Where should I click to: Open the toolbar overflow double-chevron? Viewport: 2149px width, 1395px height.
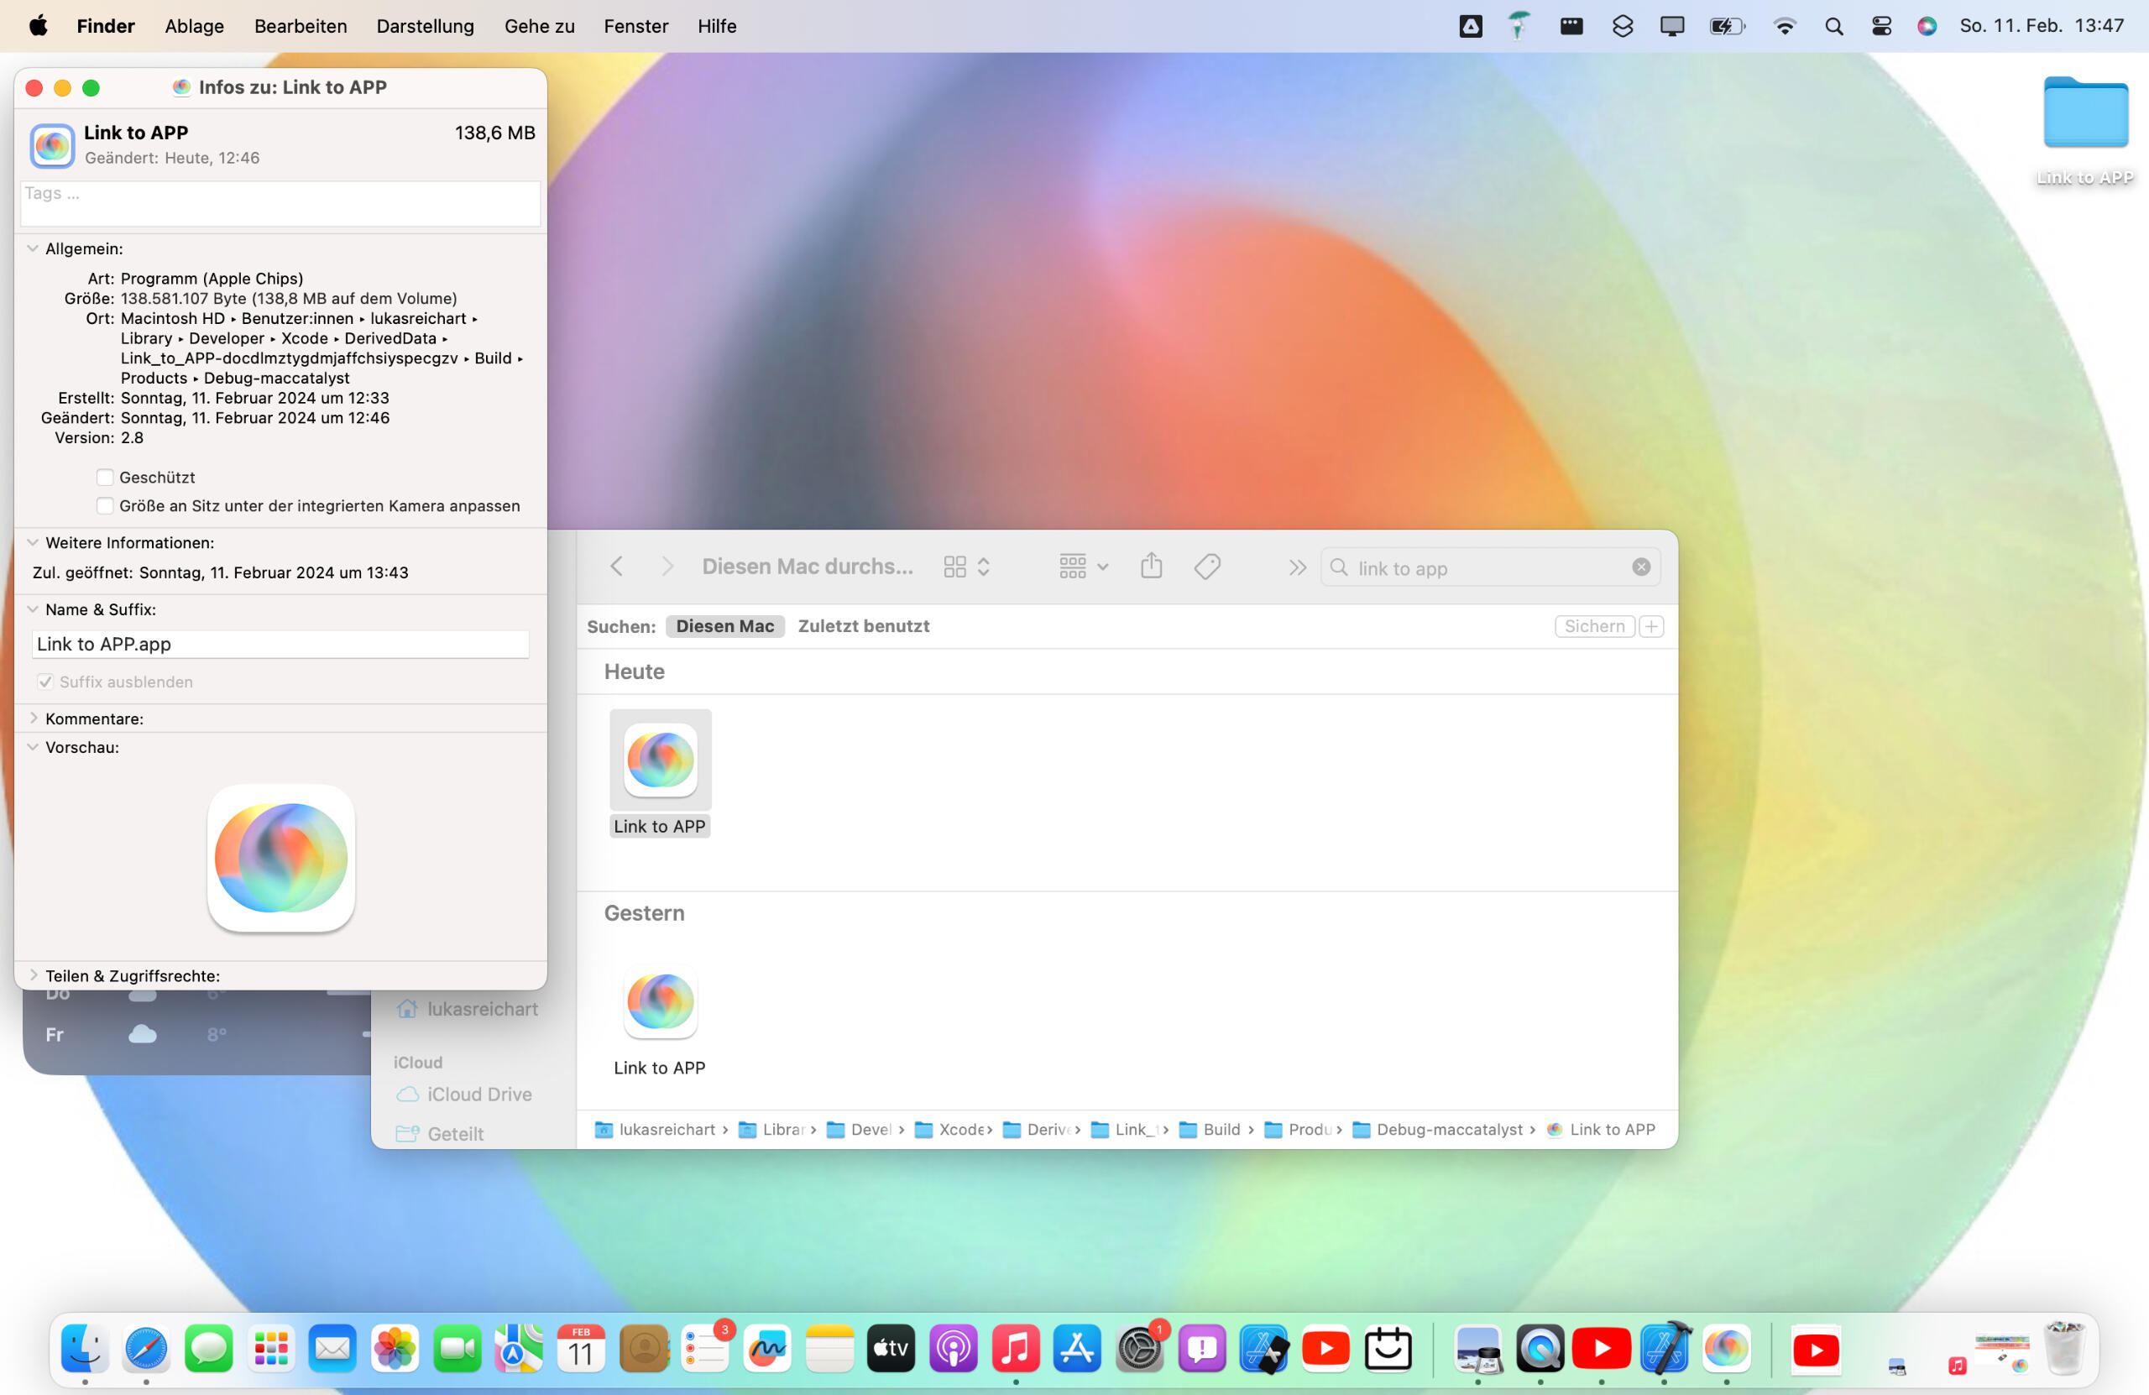point(1297,567)
